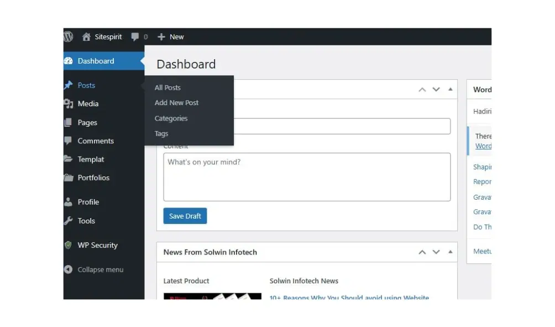Click the Latest Product thumbnail image
Viewport: 555px width, 327px height.
pyautogui.click(x=212, y=296)
